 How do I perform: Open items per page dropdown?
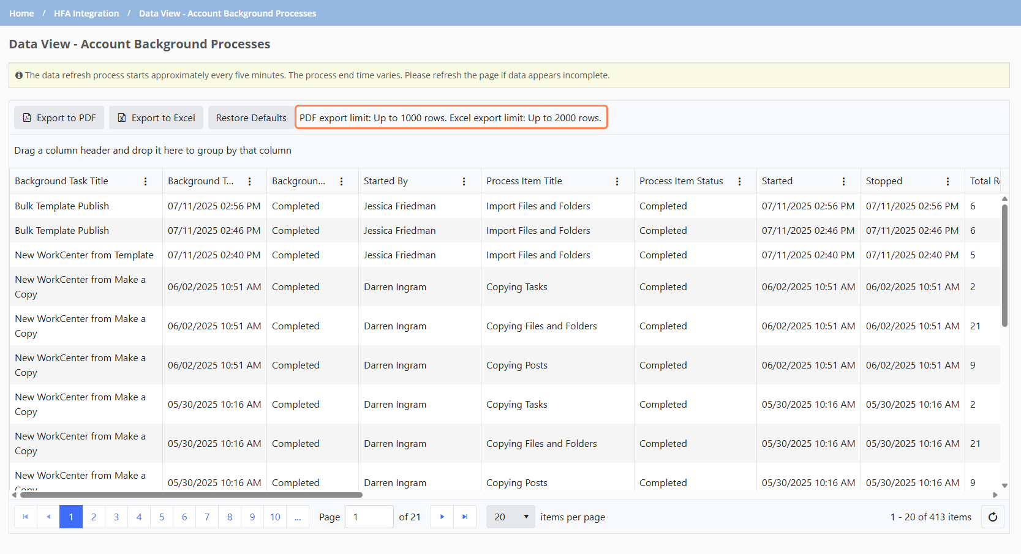tap(511, 517)
